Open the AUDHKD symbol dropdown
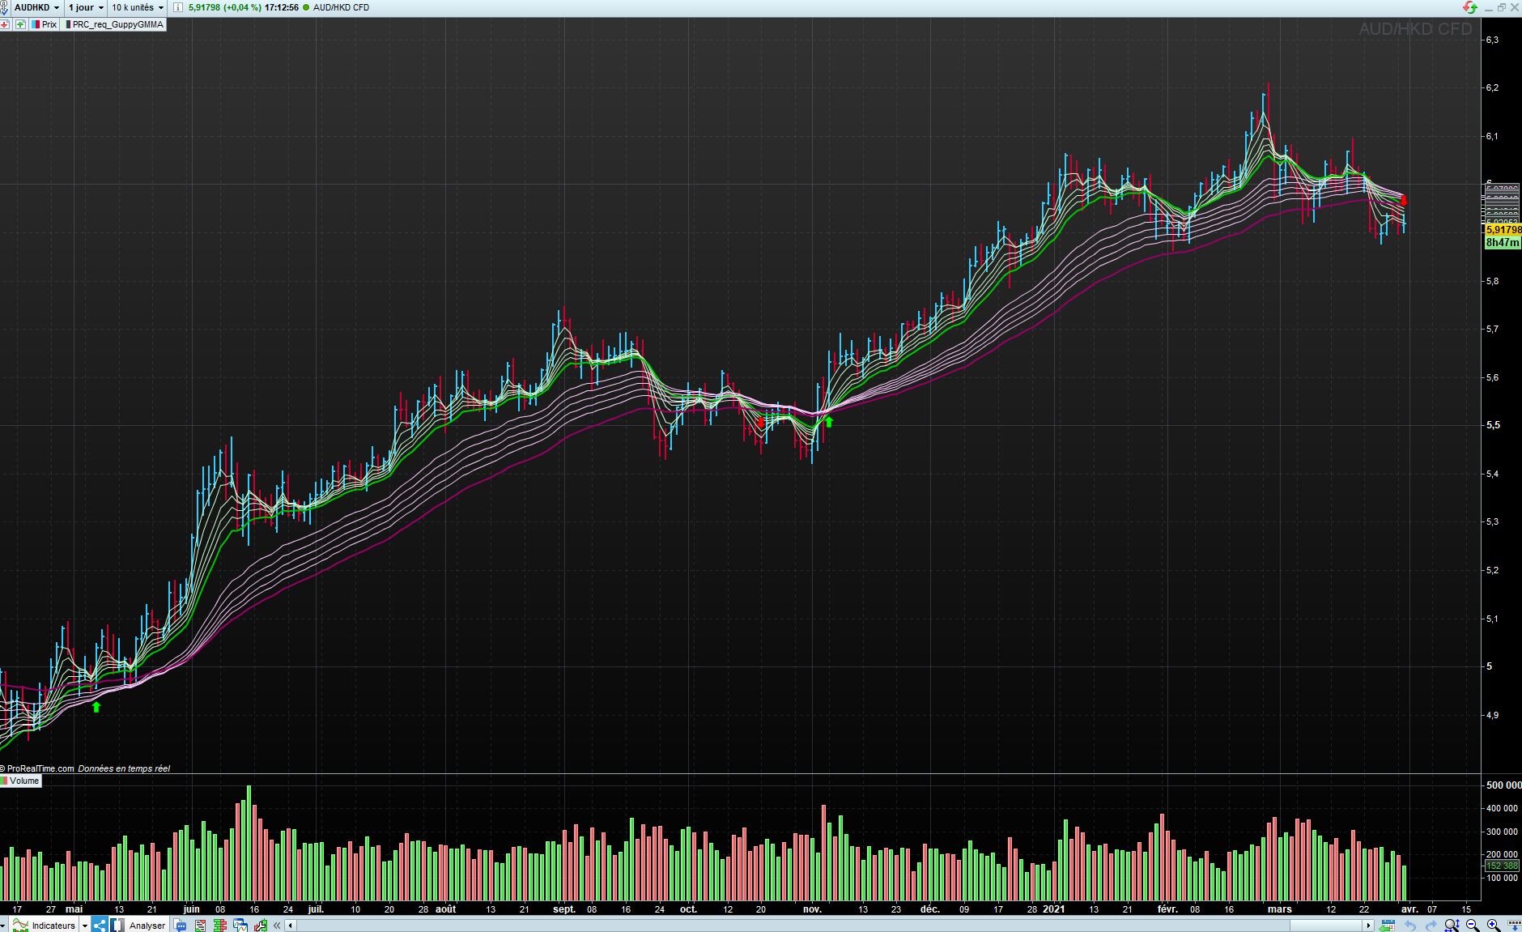Viewport: 1522px width, 932px height. 37,7
